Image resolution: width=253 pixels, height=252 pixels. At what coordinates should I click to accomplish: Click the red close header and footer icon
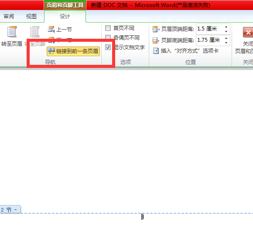pyautogui.click(x=248, y=32)
